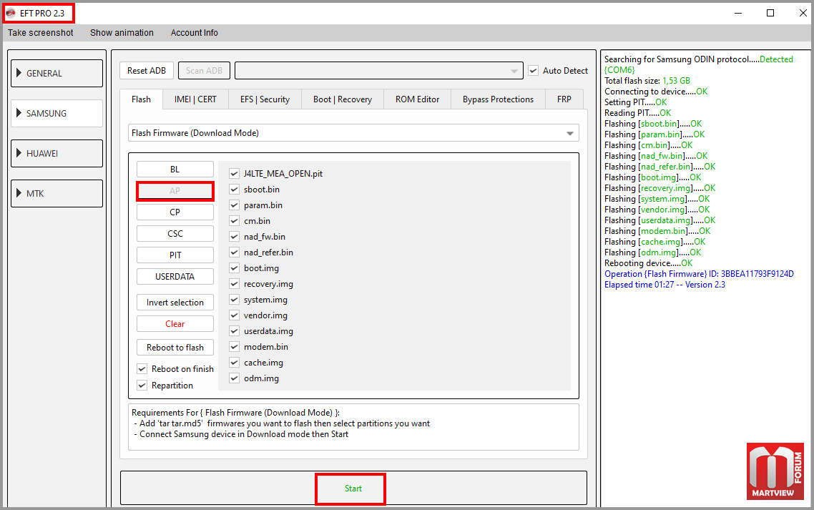Uncheck the J4LTE_MEA_OPEN.pit file
The height and width of the screenshot is (510, 814).
click(x=234, y=174)
